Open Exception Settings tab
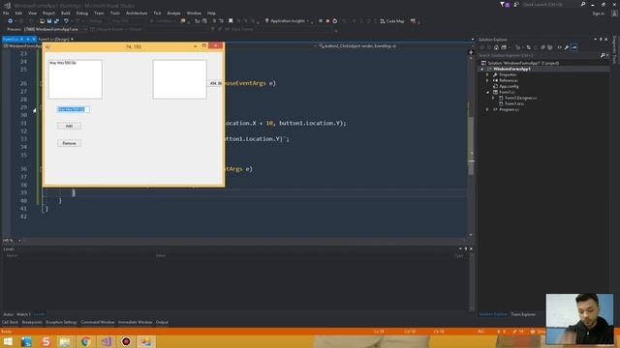This screenshot has height=348, width=620. coord(61,322)
